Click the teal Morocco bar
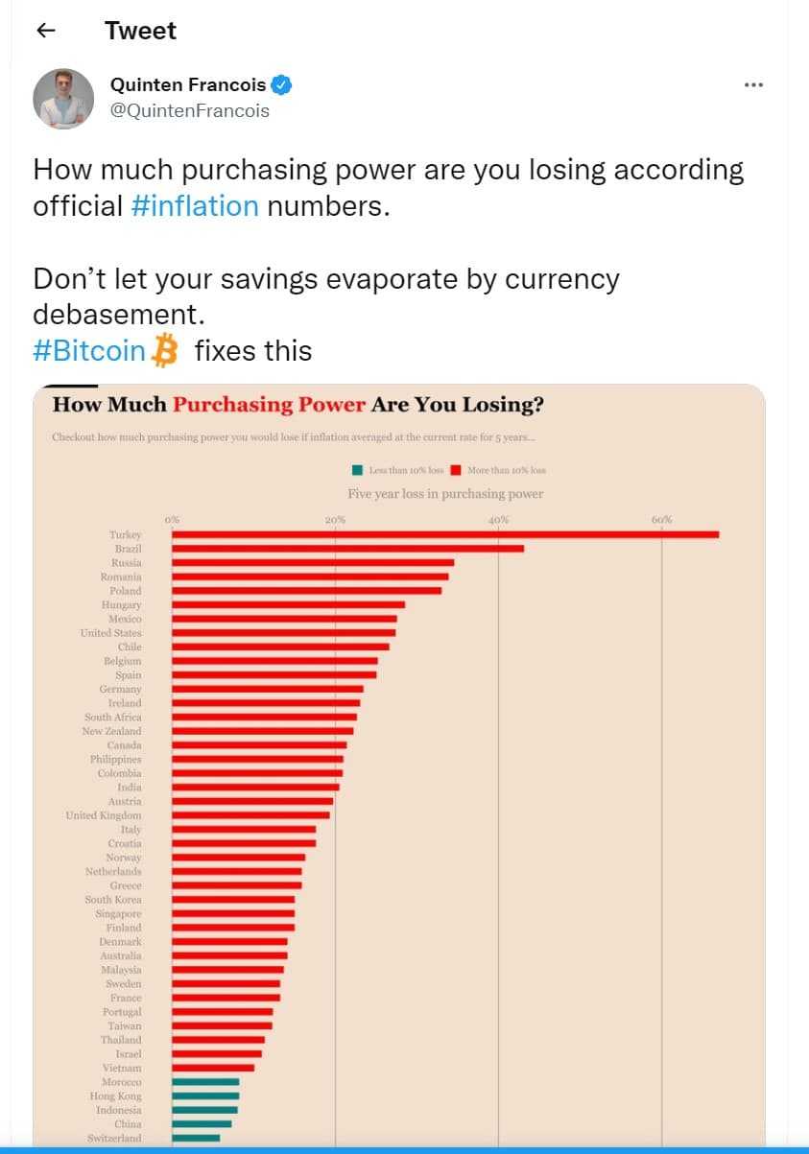809x1154 pixels. (205, 1082)
